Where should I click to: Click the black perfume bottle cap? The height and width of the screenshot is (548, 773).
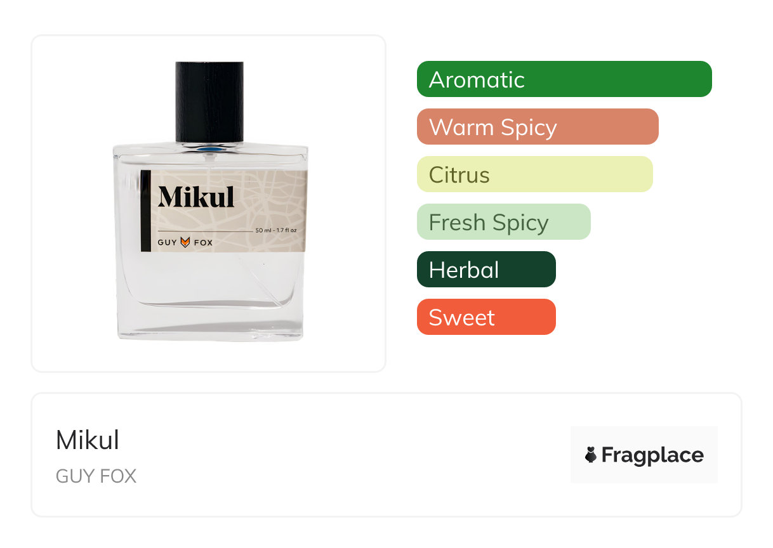point(209,101)
